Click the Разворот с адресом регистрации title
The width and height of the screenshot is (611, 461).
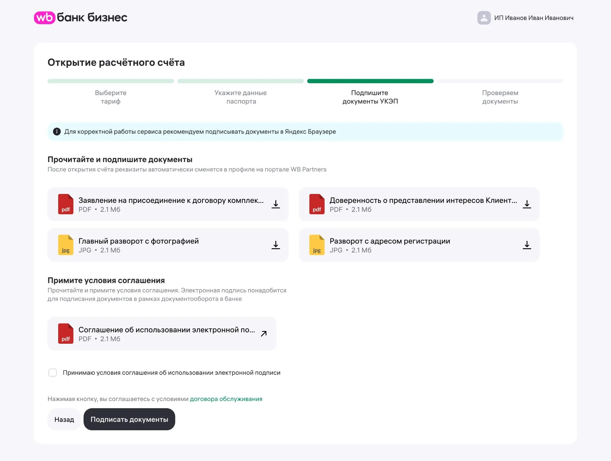tap(390, 241)
